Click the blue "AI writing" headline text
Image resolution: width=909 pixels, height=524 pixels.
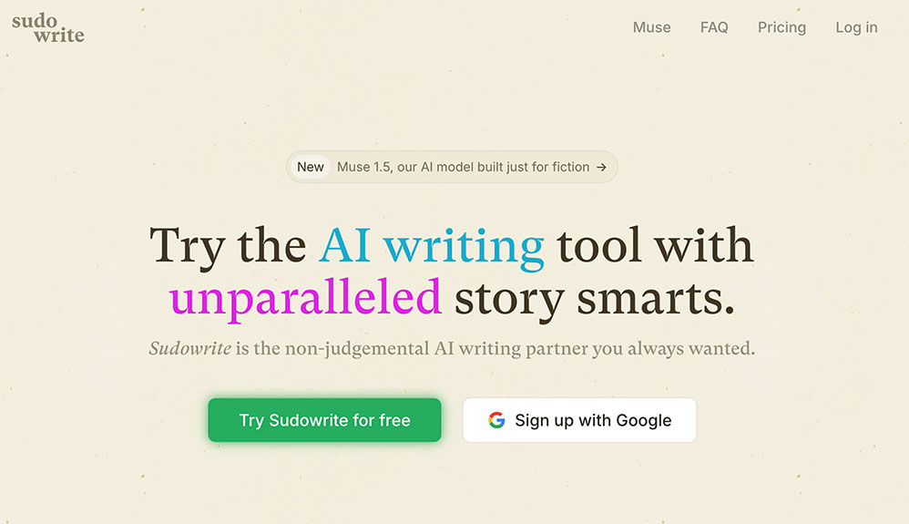(x=431, y=246)
